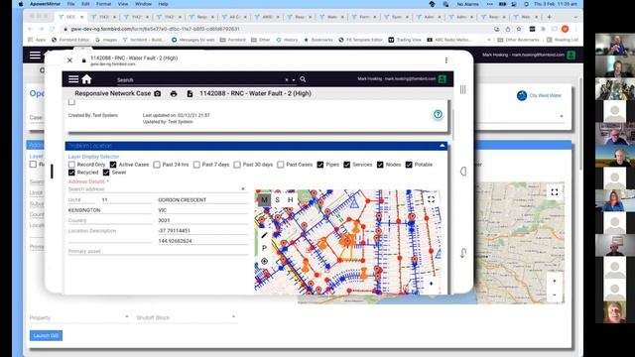Open the Bookmarks bookmark link
This screenshot has height=357, width=635.
point(317,40)
